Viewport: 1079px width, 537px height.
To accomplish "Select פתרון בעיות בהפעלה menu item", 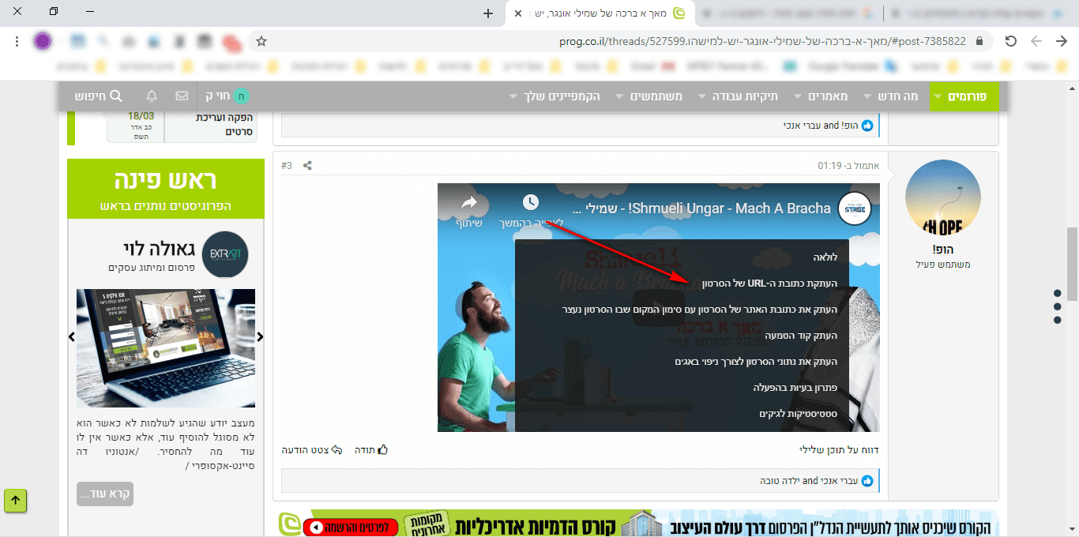I will tap(795, 387).
